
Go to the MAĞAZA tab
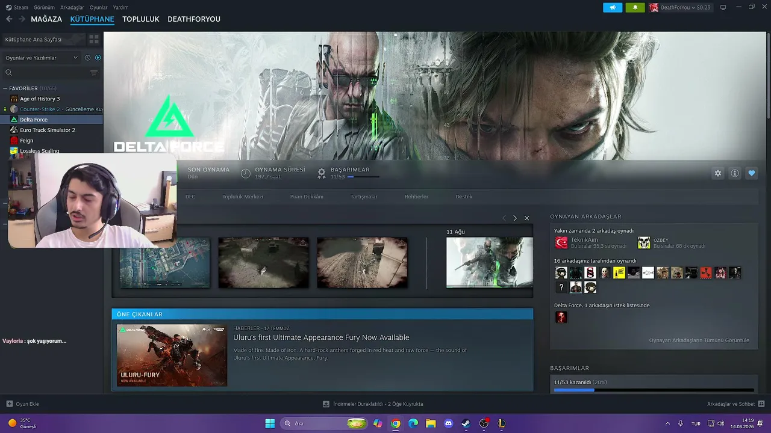click(x=46, y=19)
